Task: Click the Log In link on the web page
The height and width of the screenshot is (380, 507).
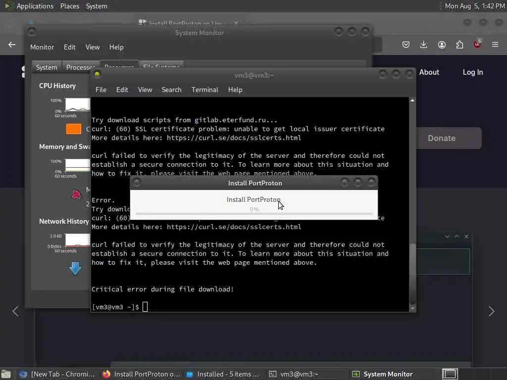Action: [x=473, y=72]
